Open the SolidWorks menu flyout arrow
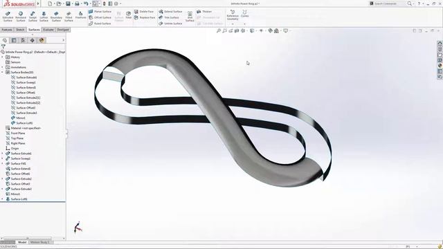Screen dimensions: 443x249 coord(38,3)
